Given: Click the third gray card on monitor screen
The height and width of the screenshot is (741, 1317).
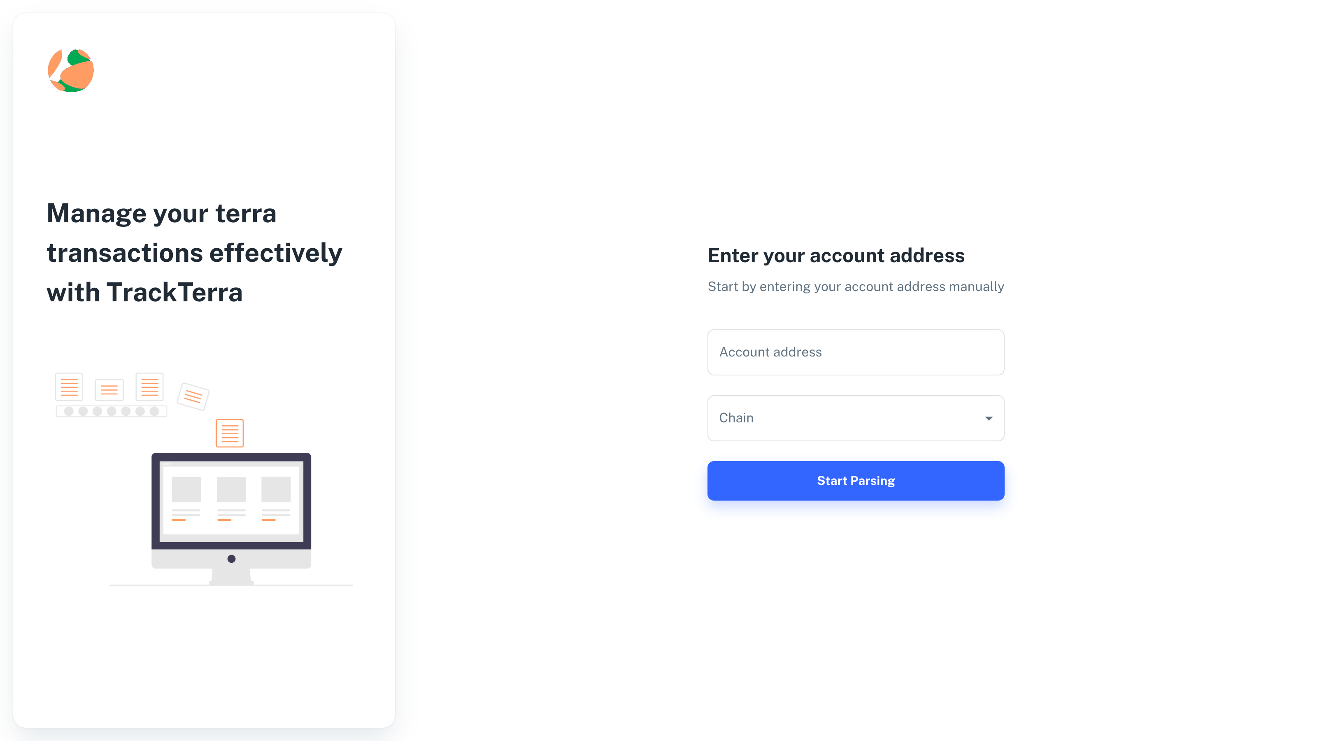Looking at the screenshot, I should (276, 489).
